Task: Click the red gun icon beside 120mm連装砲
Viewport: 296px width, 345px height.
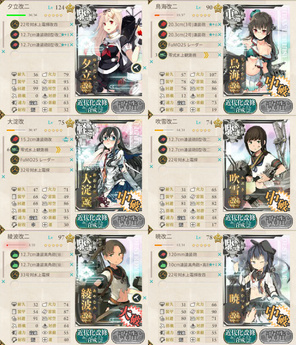Action: click(x=163, y=254)
